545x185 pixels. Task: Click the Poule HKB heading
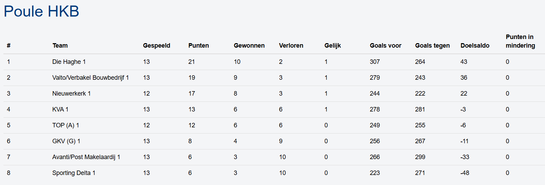point(41,11)
